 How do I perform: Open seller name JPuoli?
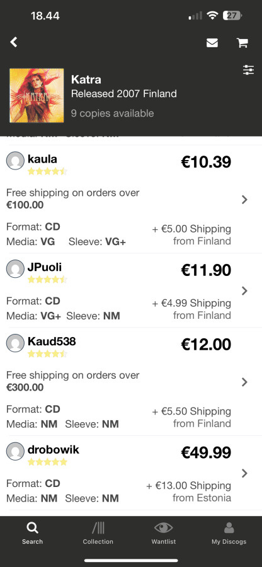(45, 268)
